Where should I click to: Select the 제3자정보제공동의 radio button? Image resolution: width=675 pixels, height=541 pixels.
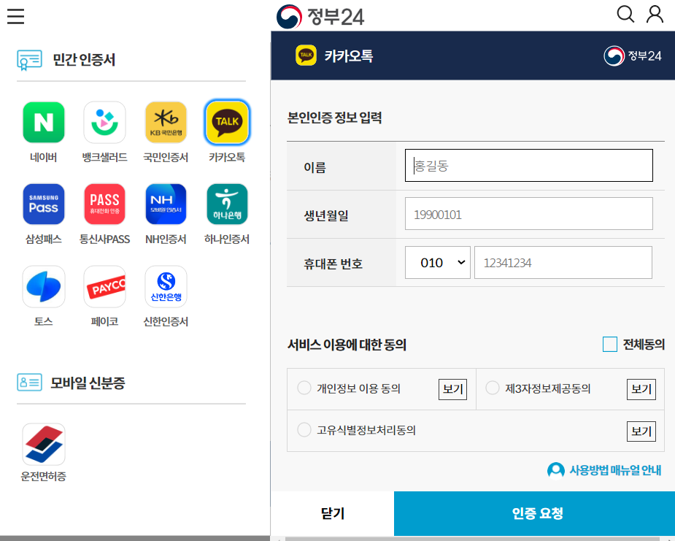[x=492, y=388]
